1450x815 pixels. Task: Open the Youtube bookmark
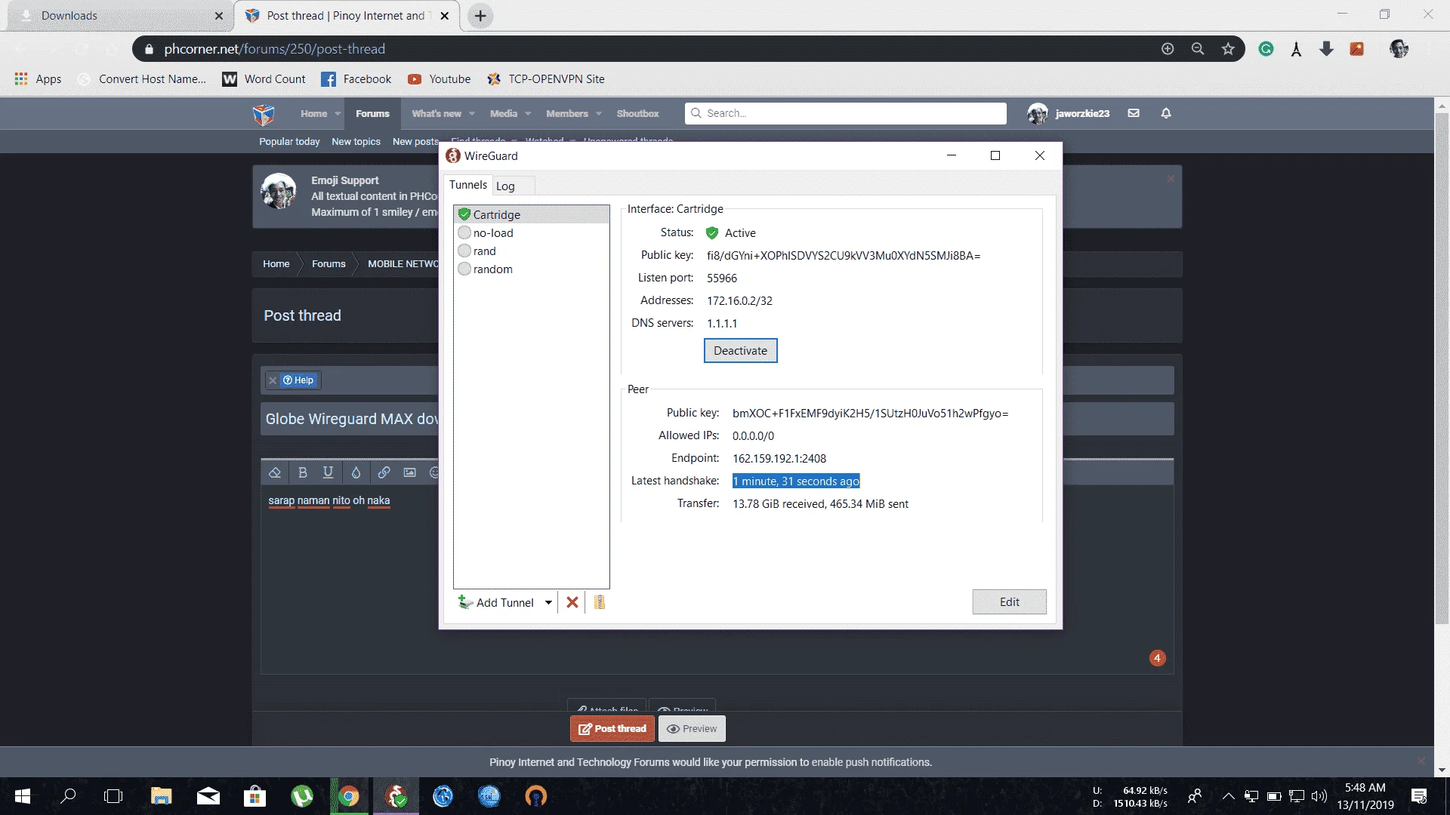coord(439,79)
